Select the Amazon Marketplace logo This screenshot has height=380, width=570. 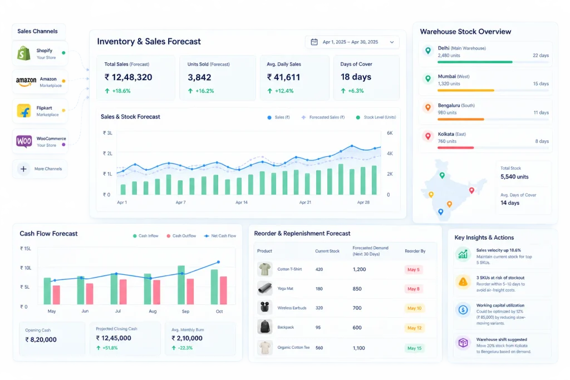(26, 82)
